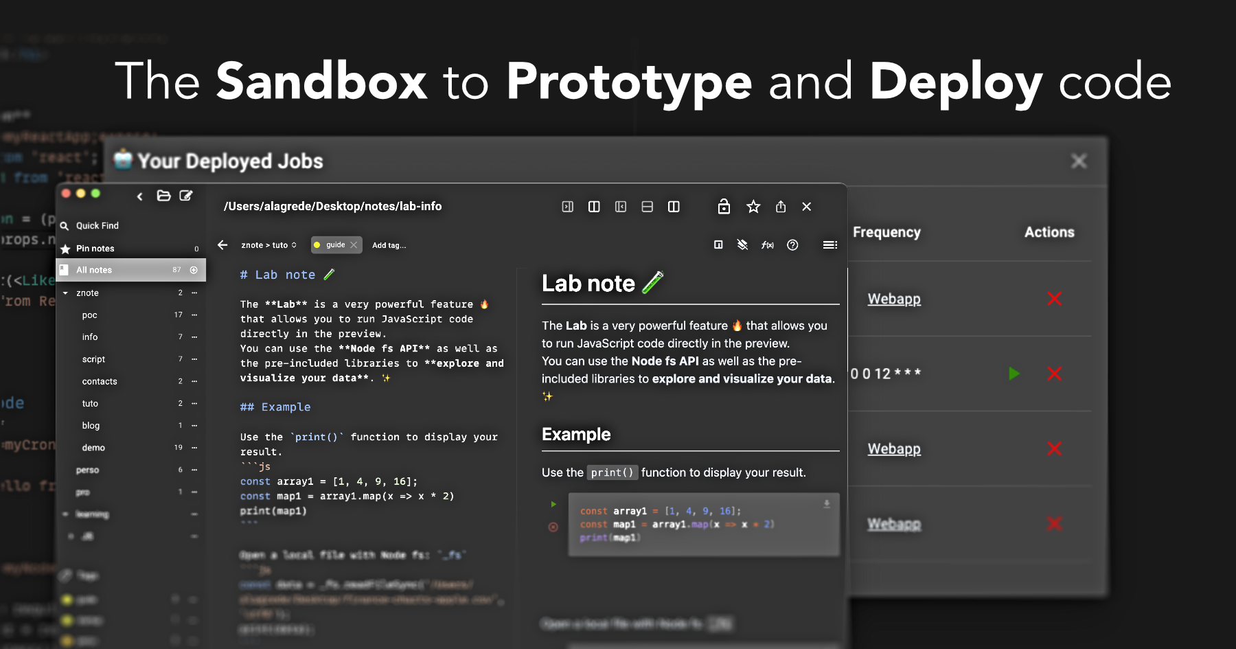
Task: Open the demo folder
Action: pos(93,448)
